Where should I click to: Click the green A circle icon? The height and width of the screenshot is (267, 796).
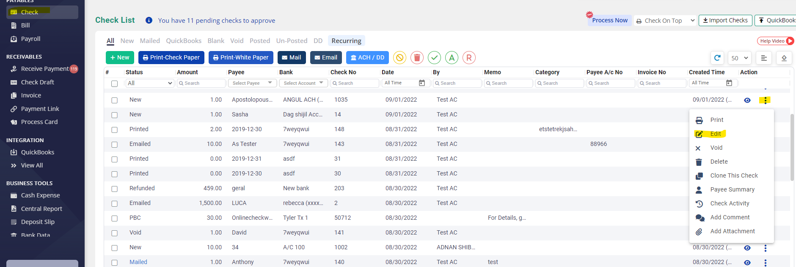452,57
